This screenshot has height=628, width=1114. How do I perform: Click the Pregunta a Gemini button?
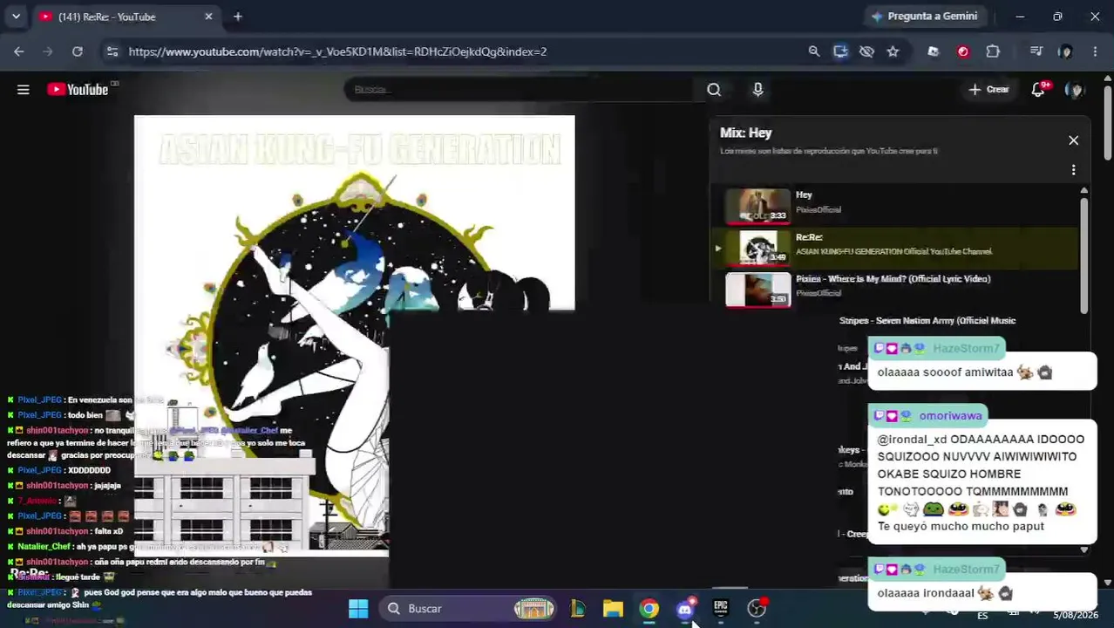coord(925,16)
